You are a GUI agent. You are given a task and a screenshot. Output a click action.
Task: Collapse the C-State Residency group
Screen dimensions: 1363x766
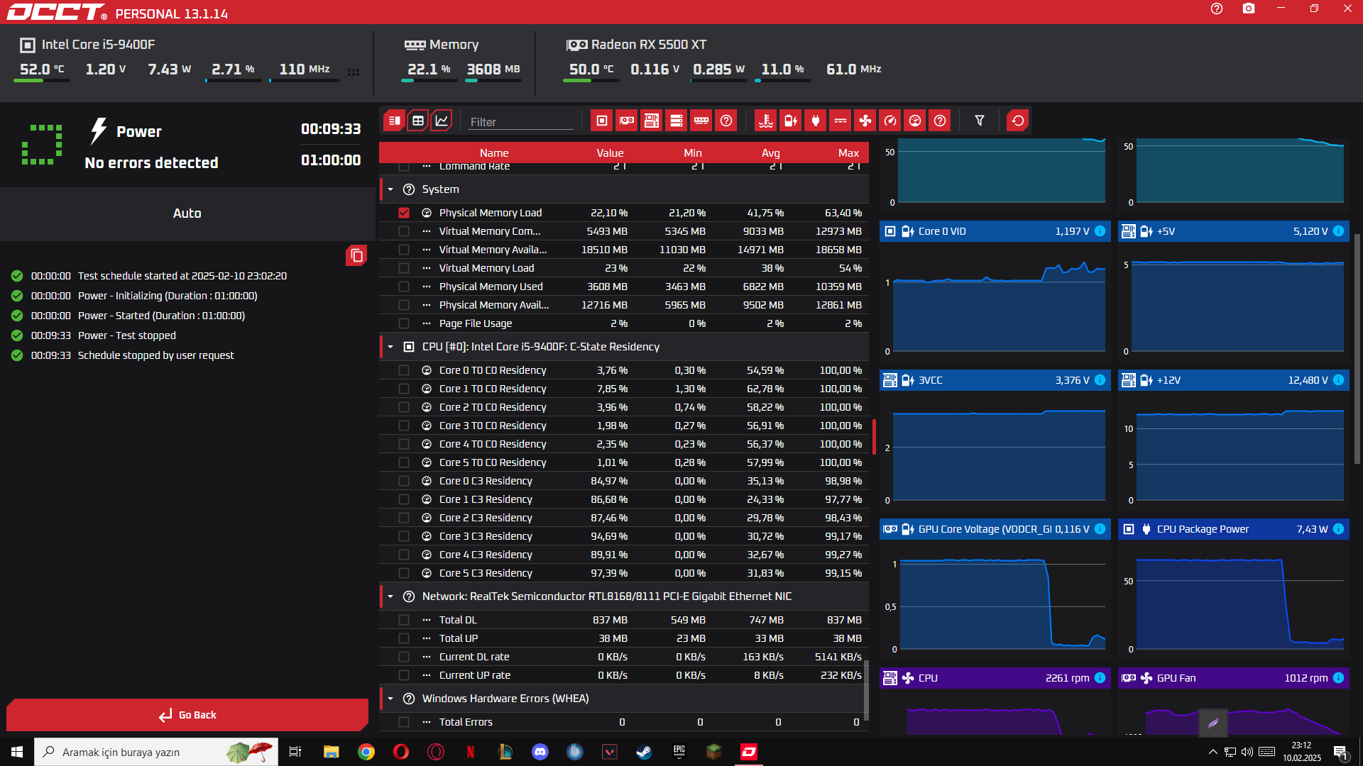(x=390, y=347)
